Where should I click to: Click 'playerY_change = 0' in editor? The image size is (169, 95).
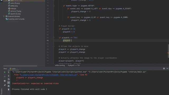[x=81, y=20]
